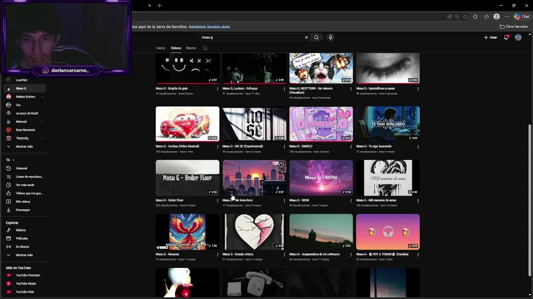Open the Shorts channel tab

(x=191, y=48)
